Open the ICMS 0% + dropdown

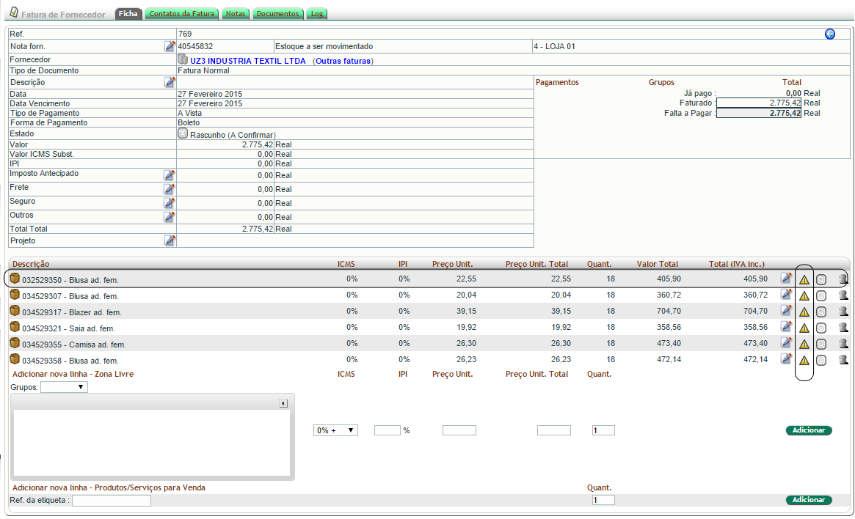click(x=335, y=430)
